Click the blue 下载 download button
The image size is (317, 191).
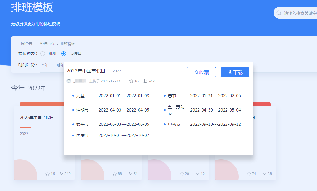[235, 72]
